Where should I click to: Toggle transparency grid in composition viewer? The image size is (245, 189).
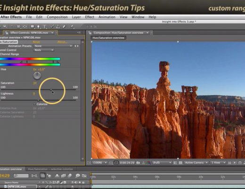coord(180,163)
